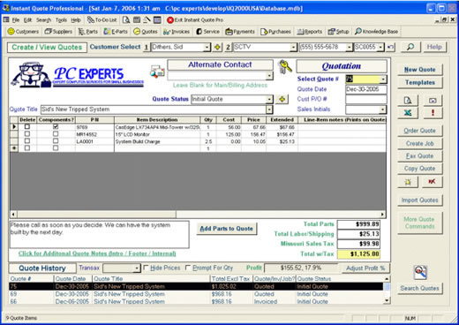Click the red exclamation mark button
This screenshot has width=459, height=325.
click(433, 113)
